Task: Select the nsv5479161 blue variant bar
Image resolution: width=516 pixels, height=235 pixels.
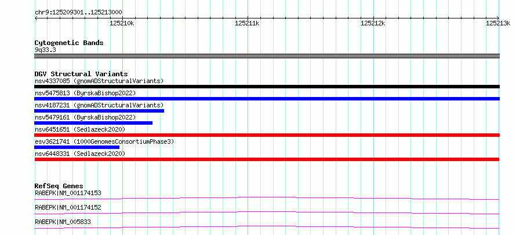Action: tap(93, 123)
